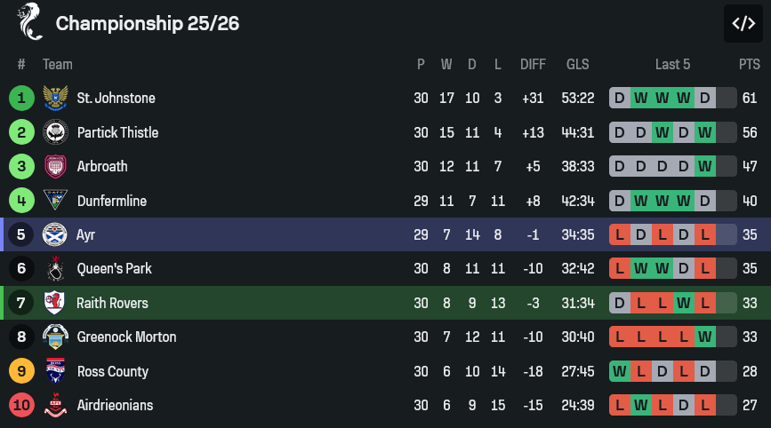This screenshot has height=428, width=771.
Task: Click Airdrieonians' red rank 10 badge
Action: 21,405
